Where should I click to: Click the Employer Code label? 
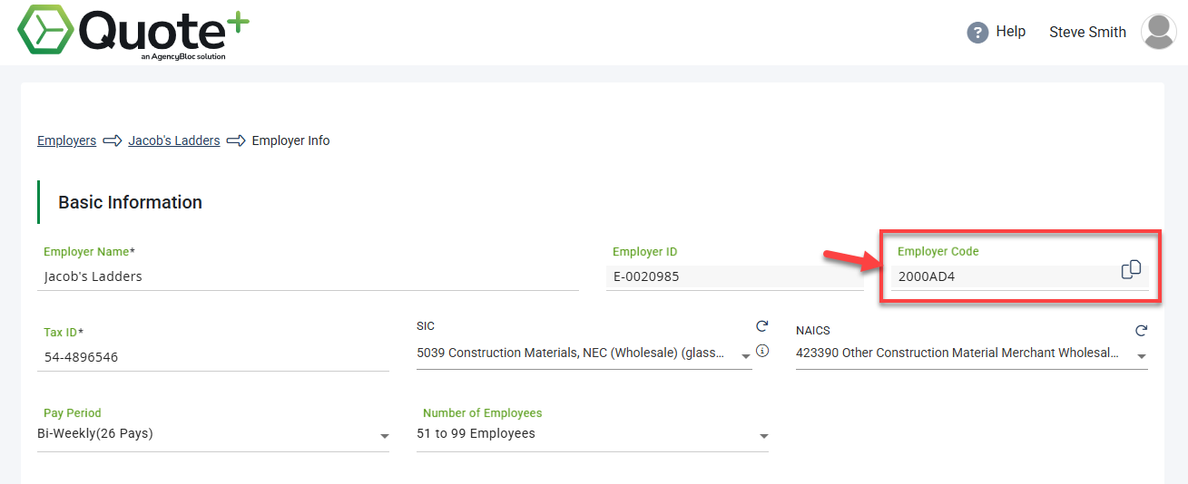point(938,251)
